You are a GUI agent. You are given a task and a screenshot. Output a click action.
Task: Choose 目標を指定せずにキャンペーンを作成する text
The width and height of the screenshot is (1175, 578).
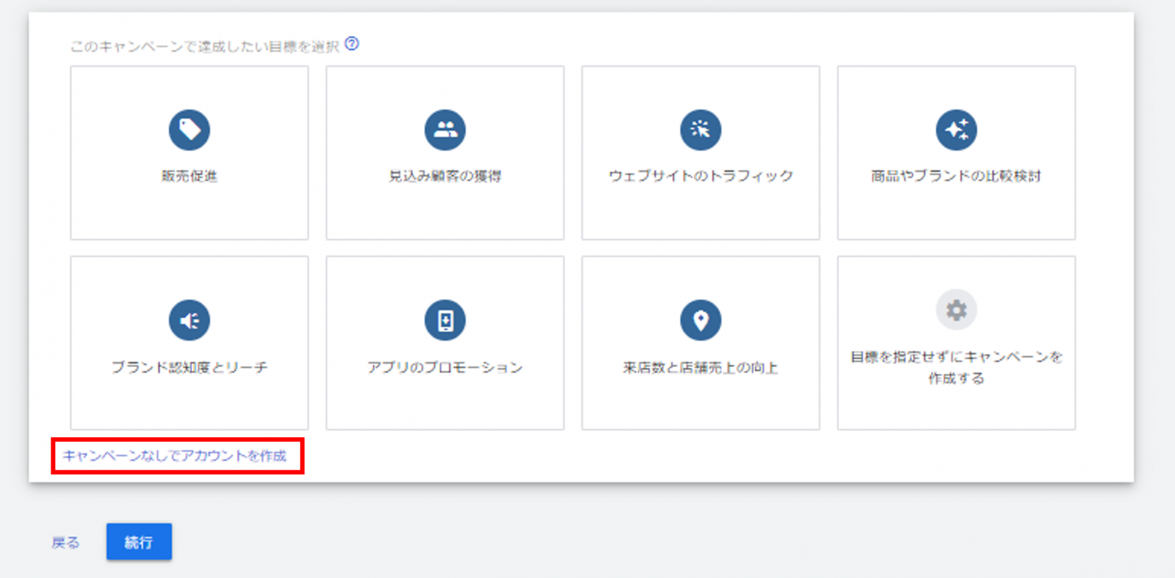(x=955, y=368)
